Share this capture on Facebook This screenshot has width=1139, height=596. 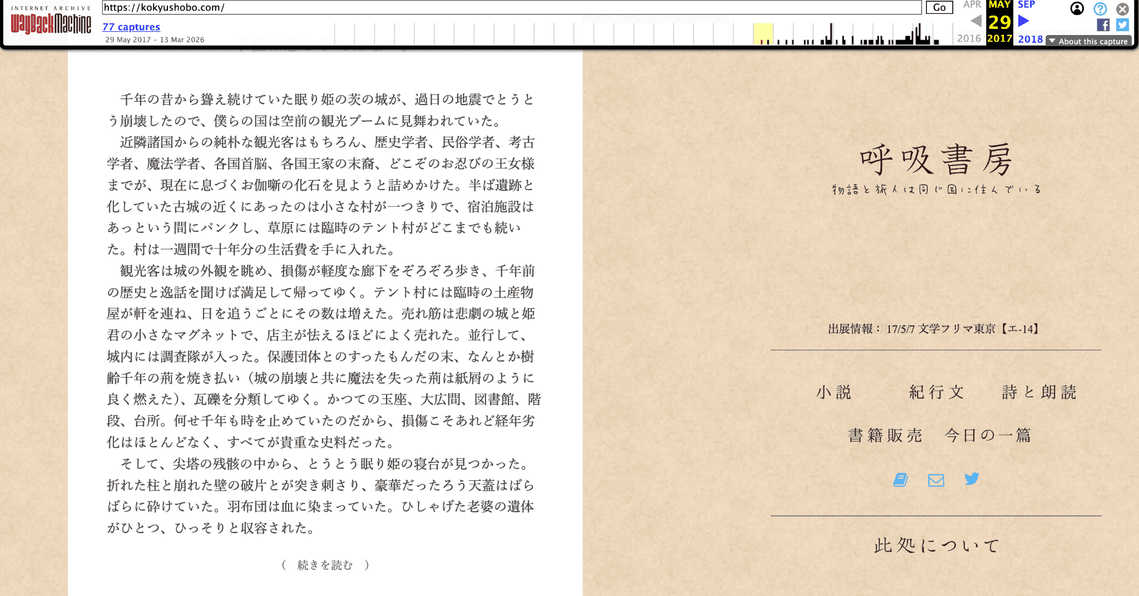[x=1103, y=25]
